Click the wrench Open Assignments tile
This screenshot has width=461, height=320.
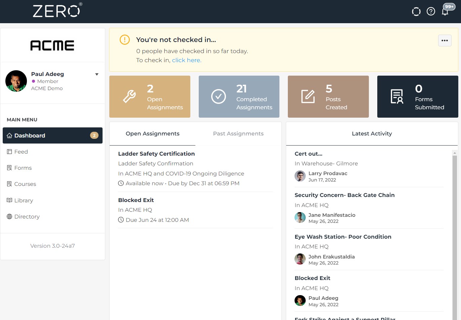click(150, 97)
